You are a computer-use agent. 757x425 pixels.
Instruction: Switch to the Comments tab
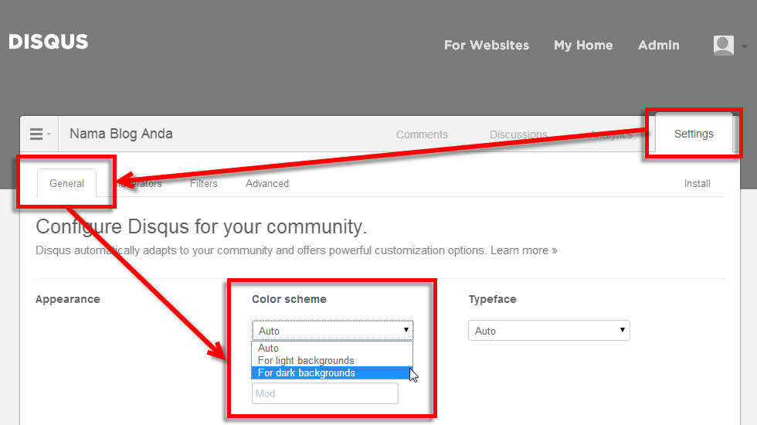pos(422,134)
